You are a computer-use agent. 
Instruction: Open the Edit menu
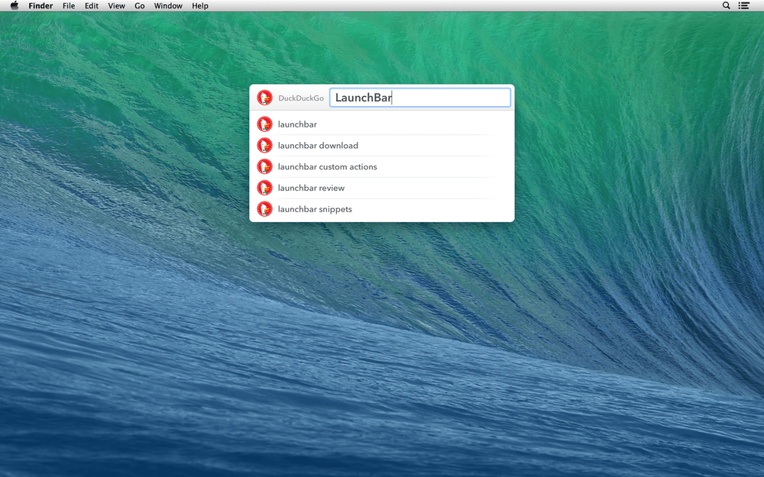click(92, 6)
